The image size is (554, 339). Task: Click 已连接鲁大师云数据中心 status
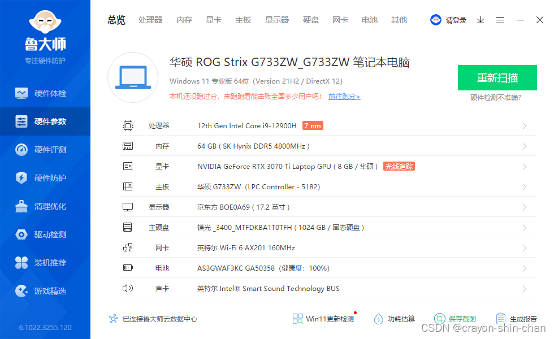pos(153,319)
